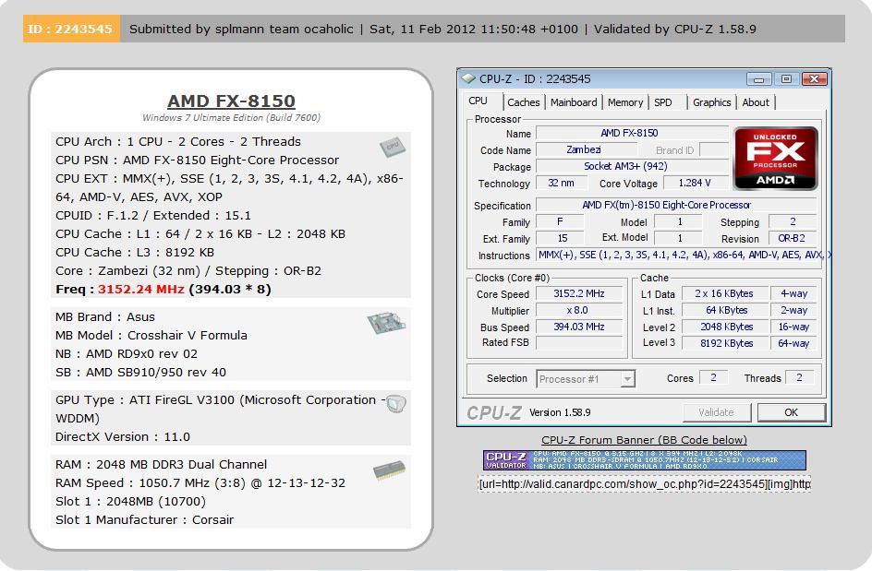Click the Package field Socket AM3+ (942)
Image resolution: width=872 pixels, height=571 pixels.
tap(631, 167)
